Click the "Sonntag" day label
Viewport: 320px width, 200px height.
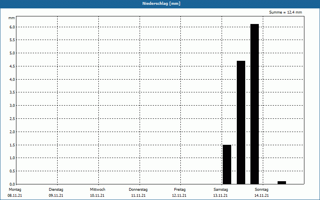coord(262,190)
